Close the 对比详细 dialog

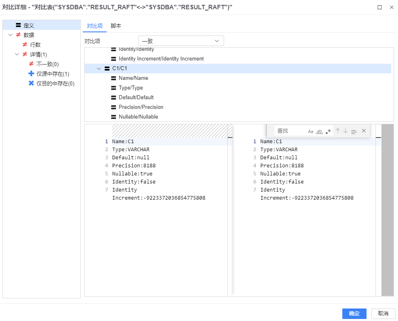392,7
